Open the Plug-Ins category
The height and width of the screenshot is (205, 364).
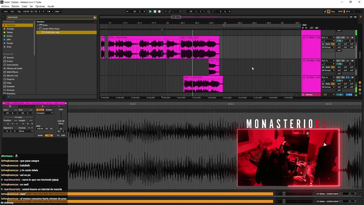coord(18,79)
